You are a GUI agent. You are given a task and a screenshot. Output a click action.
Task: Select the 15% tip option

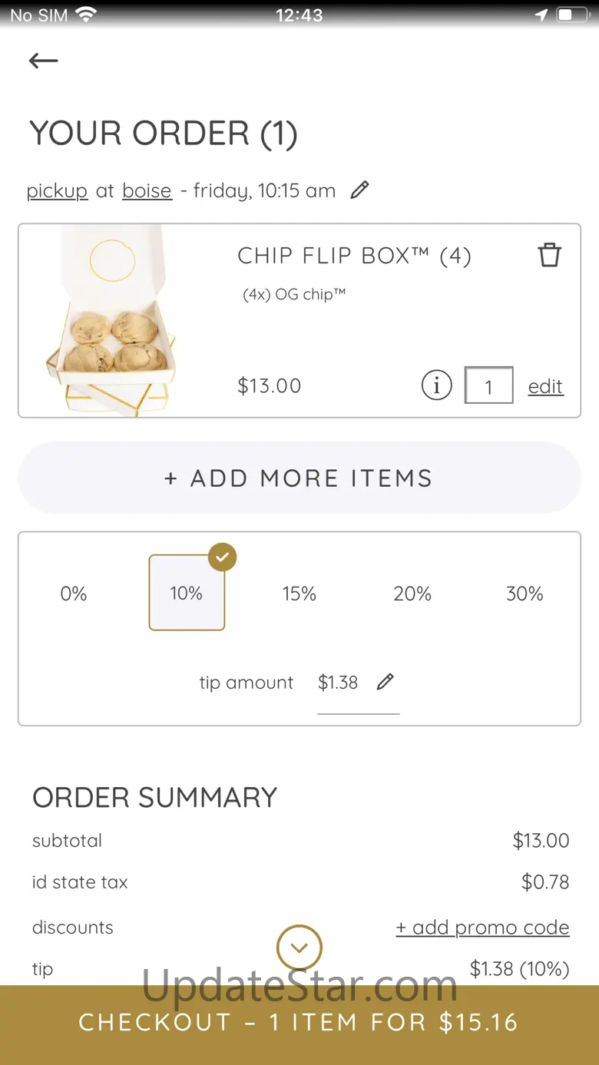(x=299, y=594)
